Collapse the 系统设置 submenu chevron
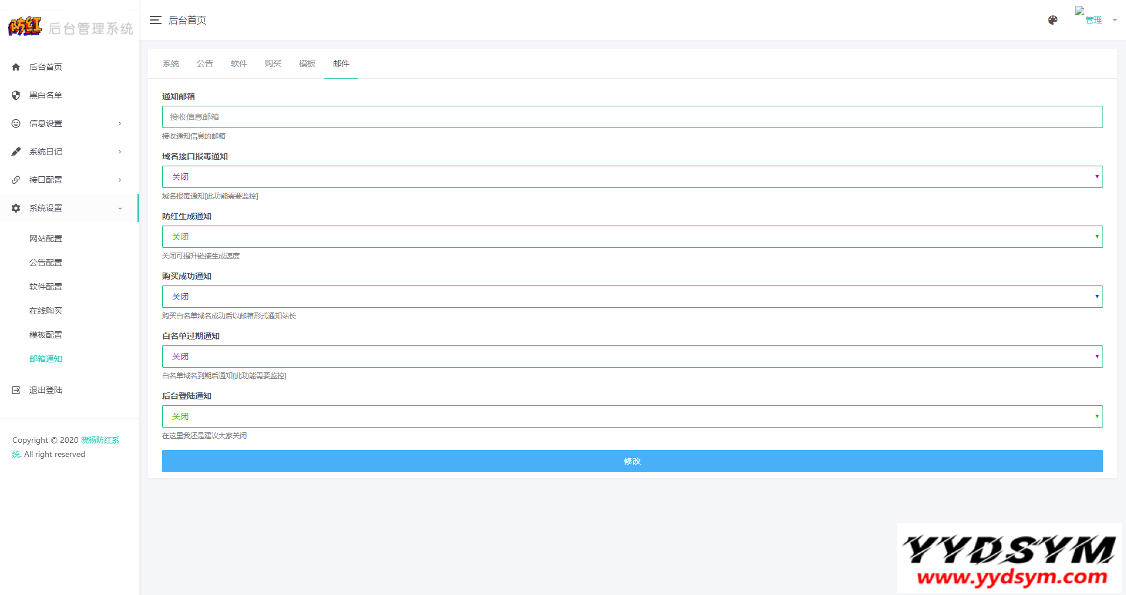1126x595 pixels. [x=120, y=208]
